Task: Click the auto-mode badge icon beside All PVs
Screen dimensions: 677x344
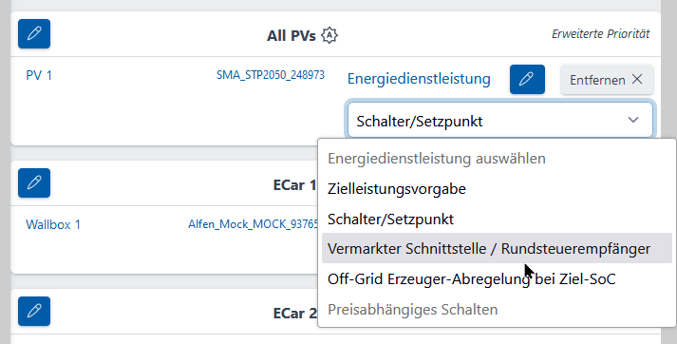Action: point(329,35)
